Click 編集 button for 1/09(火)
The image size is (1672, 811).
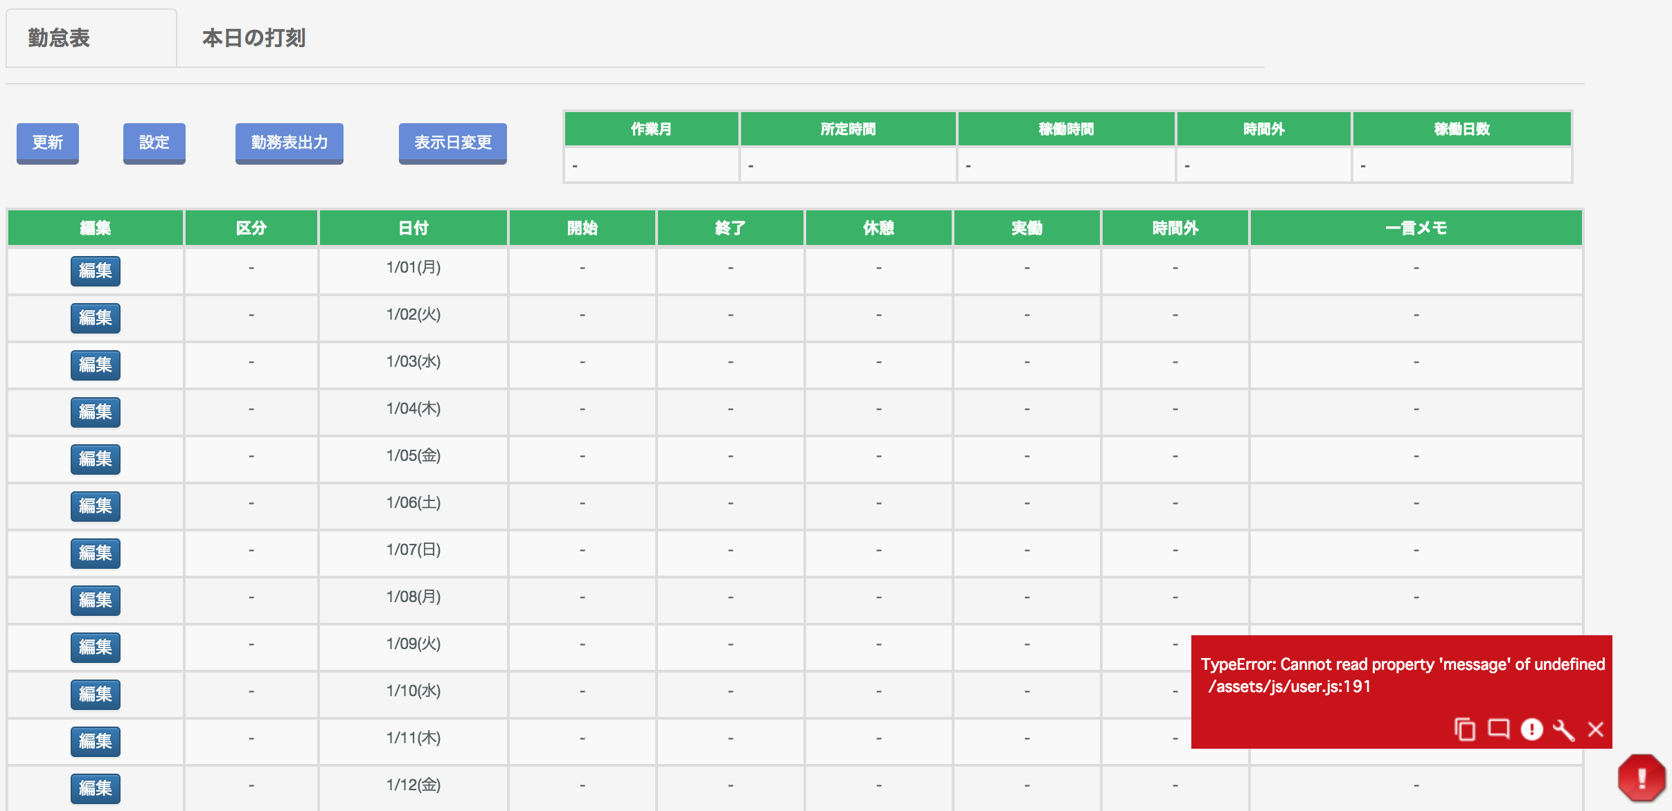[x=96, y=647]
